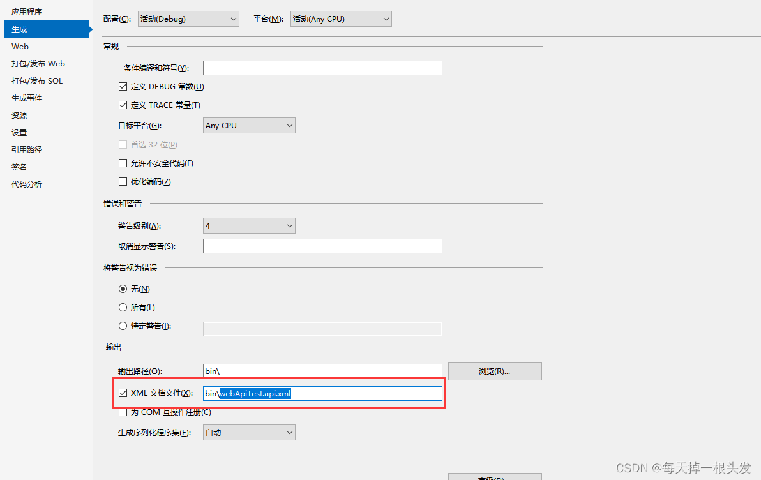The image size is (761, 480).
Task: Uncheck 定义 DEBUG 常数
Action: (x=123, y=86)
